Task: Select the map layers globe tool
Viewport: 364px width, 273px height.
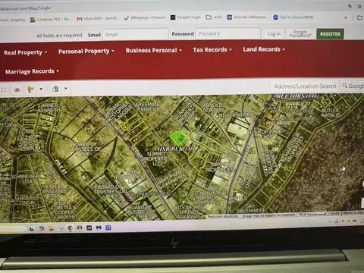Action: [x=55, y=89]
